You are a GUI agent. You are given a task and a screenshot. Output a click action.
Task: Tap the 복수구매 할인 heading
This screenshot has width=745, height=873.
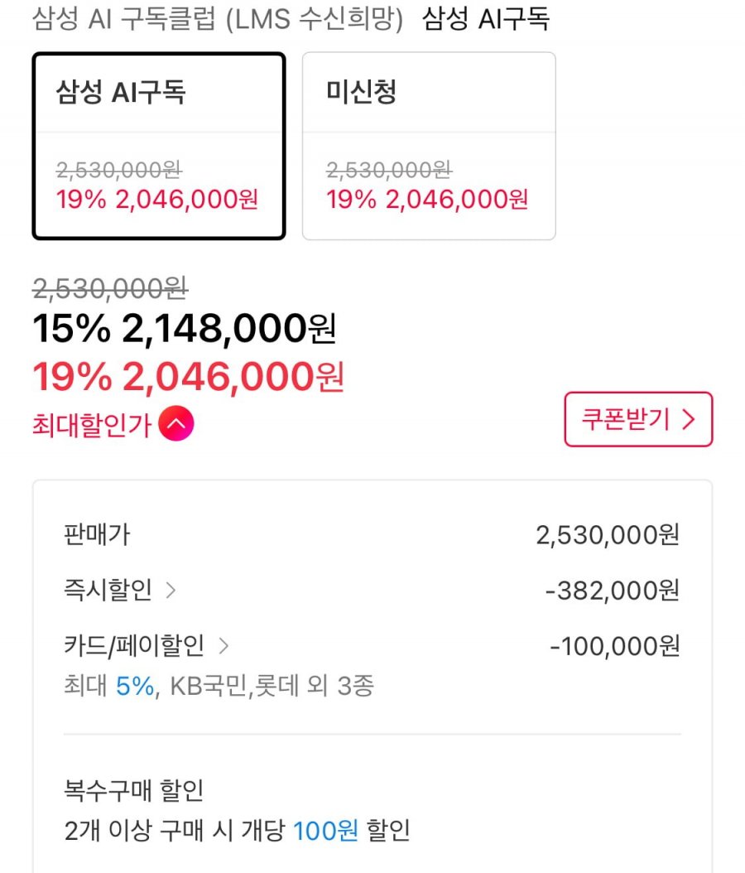click(x=134, y=790)
